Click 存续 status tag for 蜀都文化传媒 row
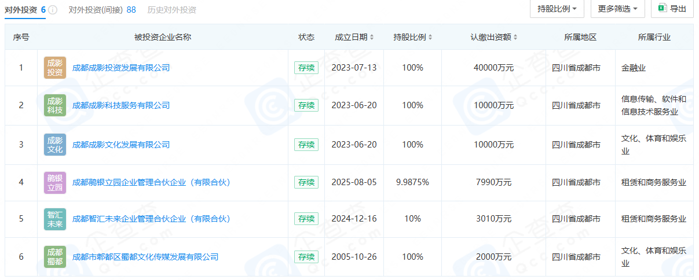The image size is (699, 280). pos(306,257)
